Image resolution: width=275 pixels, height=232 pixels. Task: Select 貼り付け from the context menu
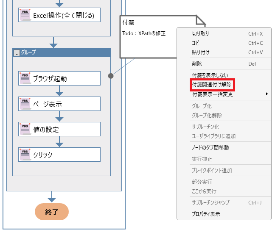pos(200,52)
